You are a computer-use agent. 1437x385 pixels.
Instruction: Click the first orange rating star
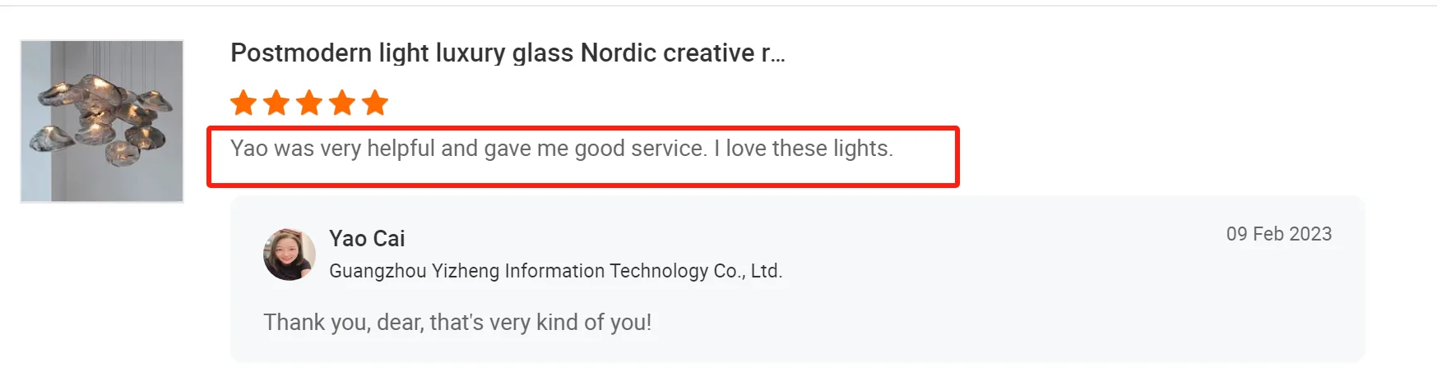243,103
